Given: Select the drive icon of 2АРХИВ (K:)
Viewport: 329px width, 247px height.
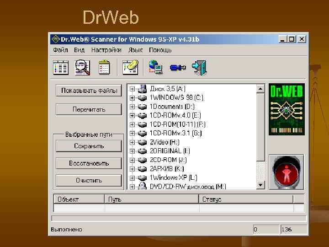Looking at the screenshot, I should 142,169.
